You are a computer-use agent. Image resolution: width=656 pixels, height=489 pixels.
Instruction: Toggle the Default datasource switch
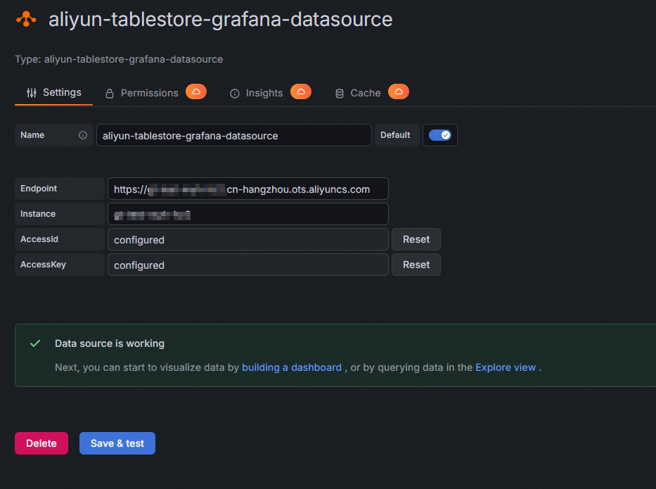point(440,135)
